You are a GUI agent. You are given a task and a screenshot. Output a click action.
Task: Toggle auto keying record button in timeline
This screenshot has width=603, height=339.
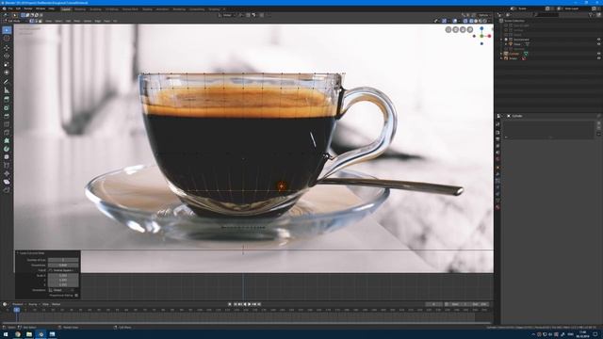[x=230, y=304]
